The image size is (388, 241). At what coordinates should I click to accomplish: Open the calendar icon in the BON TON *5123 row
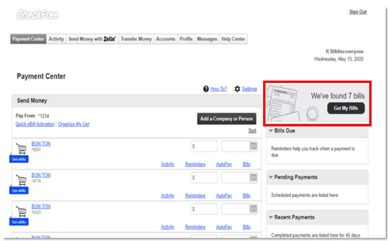coord(253,209)
